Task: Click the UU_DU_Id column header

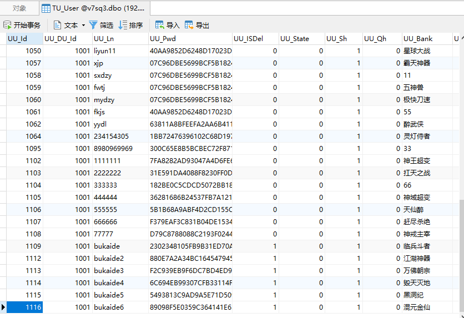Action: coord(68,39)
